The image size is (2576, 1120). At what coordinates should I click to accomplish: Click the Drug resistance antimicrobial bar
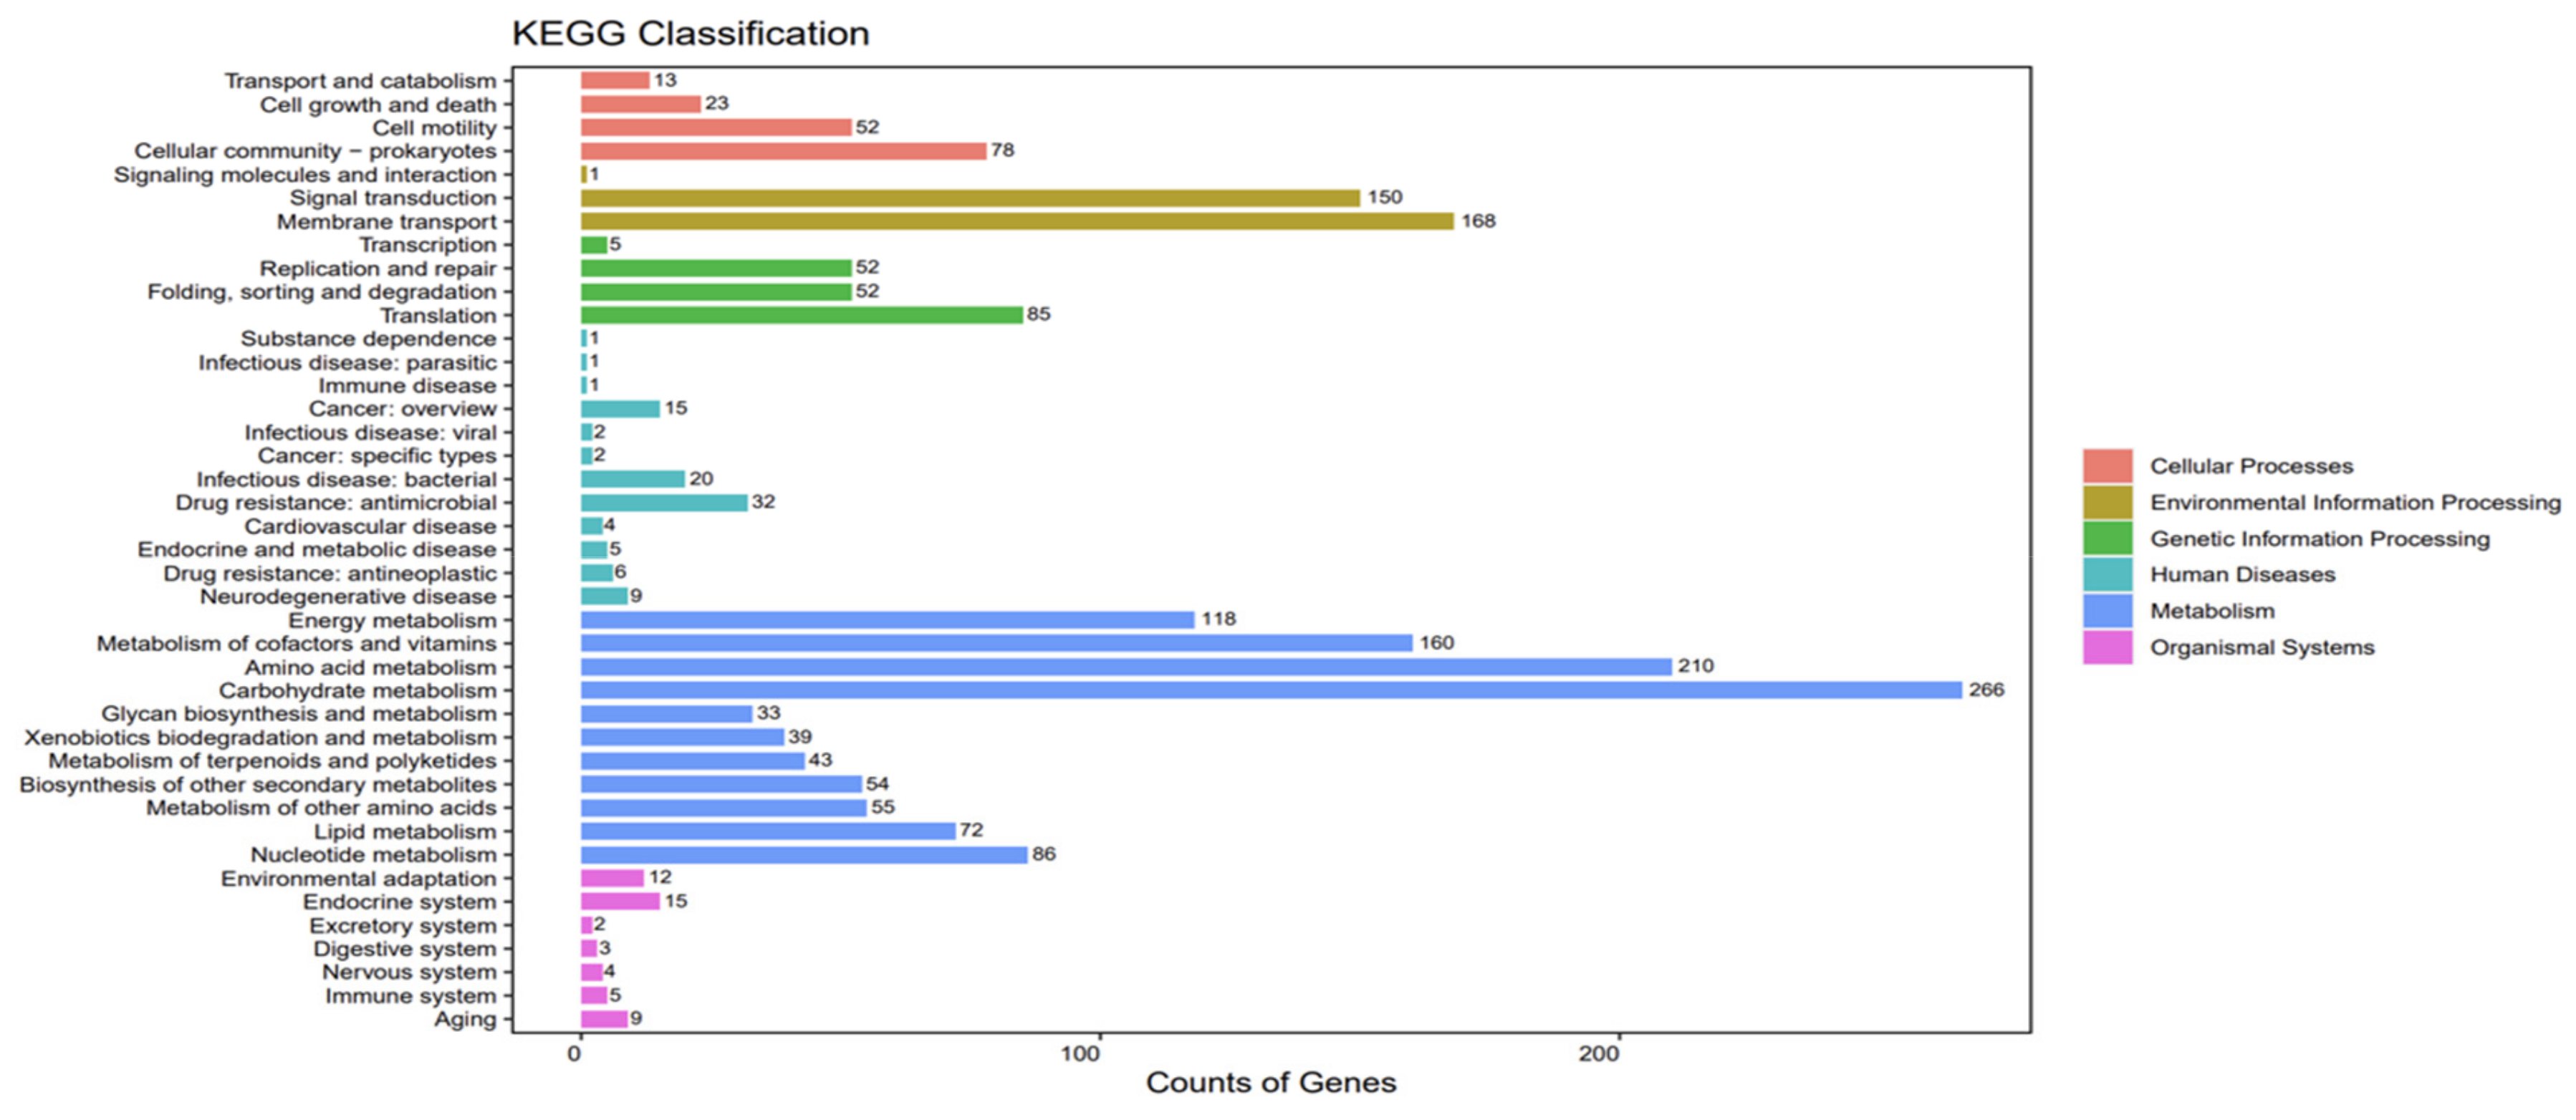coord(663,502)
